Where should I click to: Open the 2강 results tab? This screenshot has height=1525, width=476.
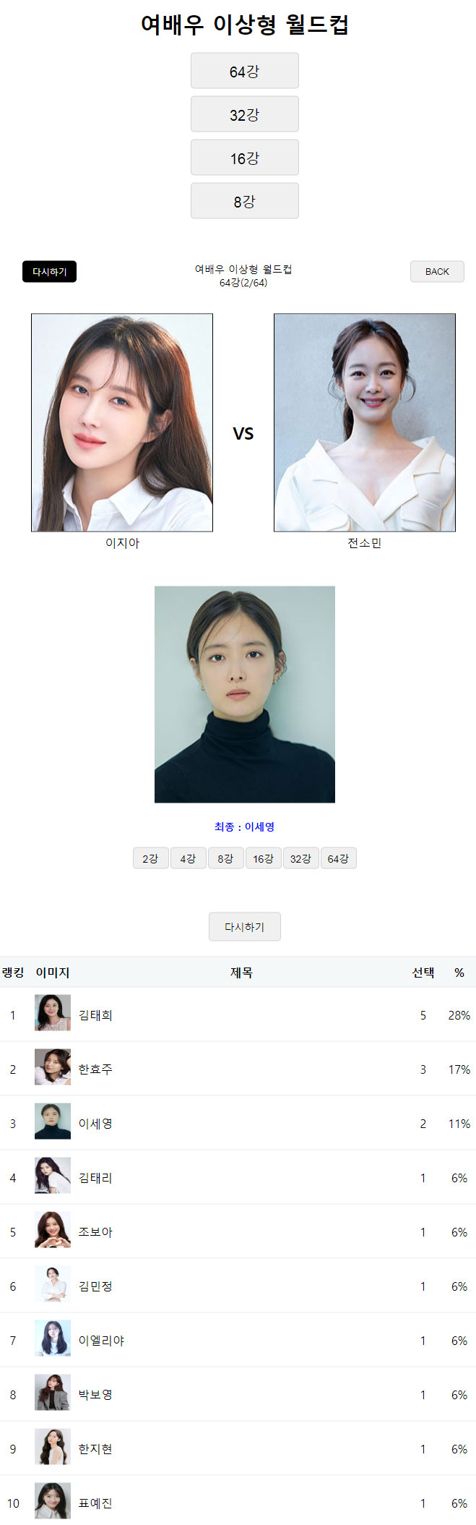(x=150, y=858)
